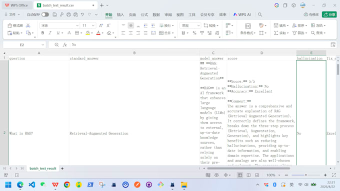Align text left horizontally
Screen dimensions: 340x191
click(x=123, y=33)
